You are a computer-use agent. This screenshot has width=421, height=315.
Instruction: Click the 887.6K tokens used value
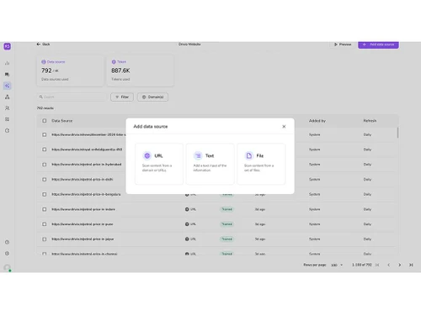(x=120, y=71)
